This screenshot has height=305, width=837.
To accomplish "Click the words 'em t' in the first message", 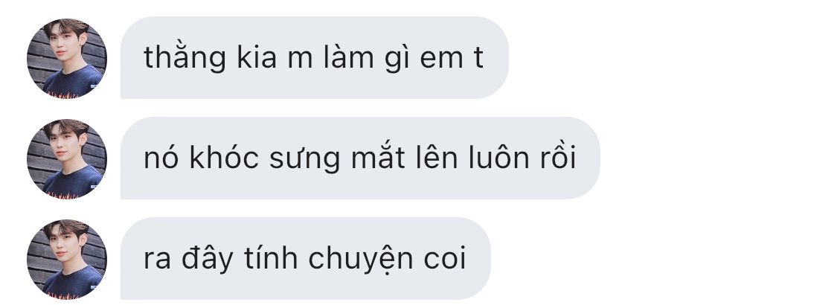I will point(452,59).
